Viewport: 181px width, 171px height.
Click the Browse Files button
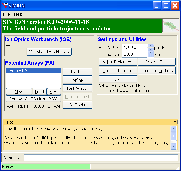click(157, 62)
